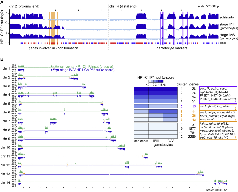Click gene count '76' for cluster 2
238x192 pixels.
coord(194,93)
